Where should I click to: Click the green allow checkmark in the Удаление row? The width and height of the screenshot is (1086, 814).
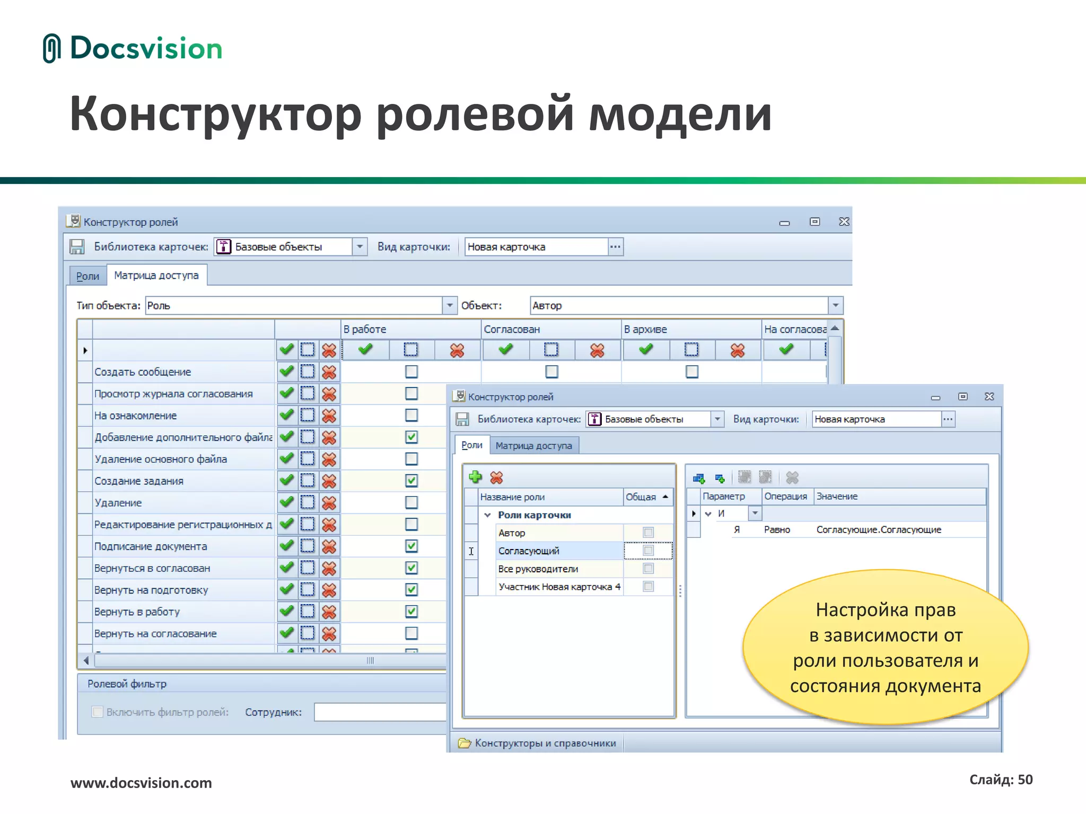pyautogui.click(x=286, y=502)
